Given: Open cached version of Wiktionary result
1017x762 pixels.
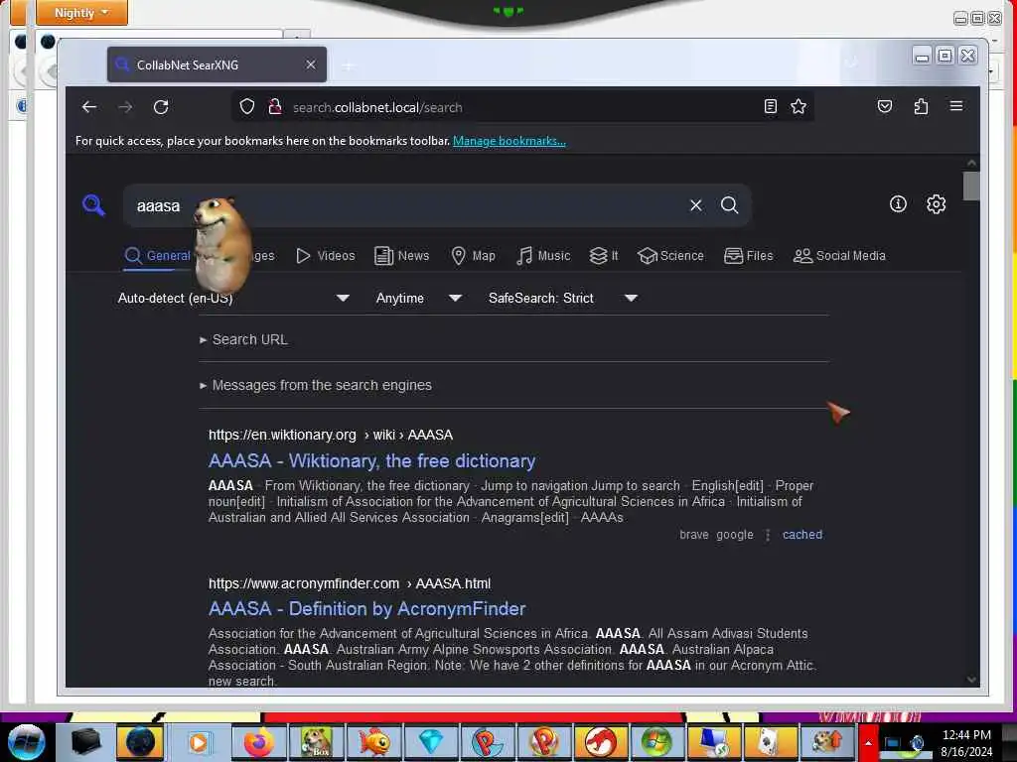Looking at the screenshot, I should 802,535.
